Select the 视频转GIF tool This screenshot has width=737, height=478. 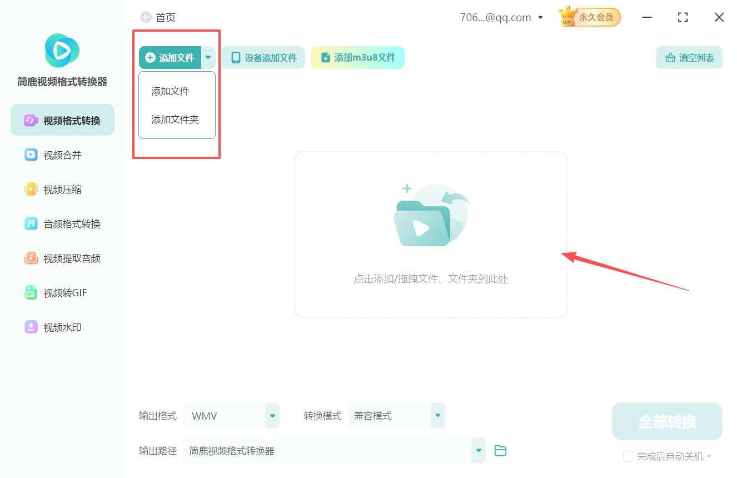click(x=62, y=293)
